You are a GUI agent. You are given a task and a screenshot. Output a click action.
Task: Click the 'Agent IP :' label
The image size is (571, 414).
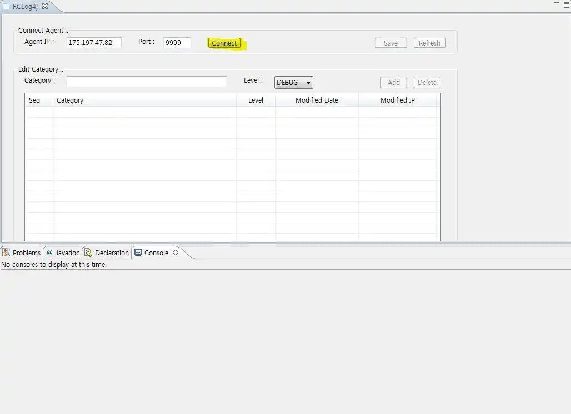click(x=39, y=42)
